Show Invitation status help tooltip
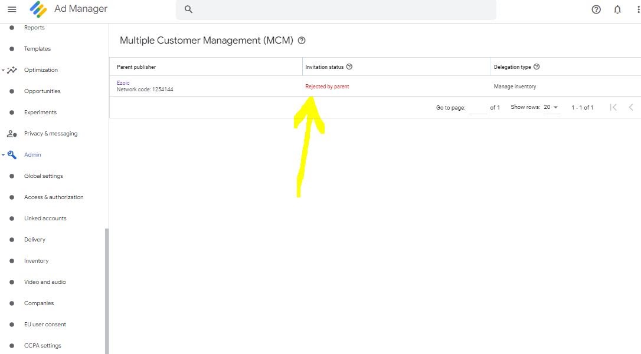 (349, 67)
